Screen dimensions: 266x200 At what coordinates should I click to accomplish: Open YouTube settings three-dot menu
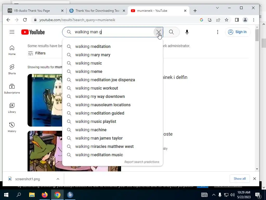pos(218,32)
